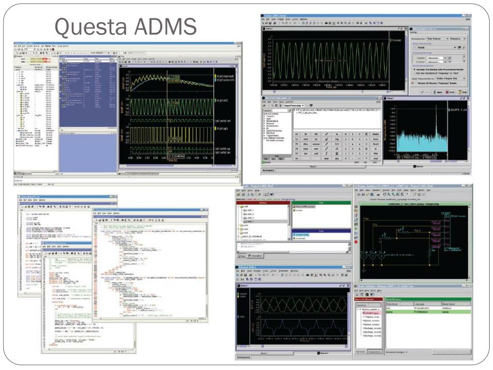This screenshot has height=370, width=493.
Task: Click the zoom-in magnifier icon in the top-right EZwave toolbar
Action: [338, 23]
